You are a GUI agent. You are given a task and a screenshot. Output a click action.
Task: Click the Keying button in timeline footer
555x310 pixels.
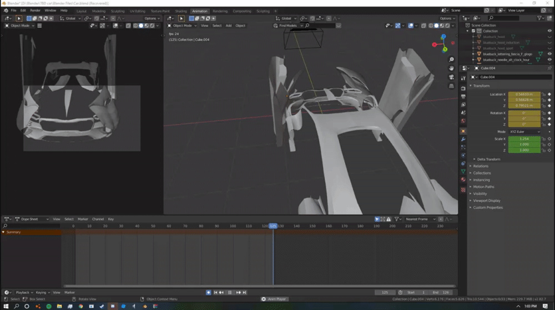tap(42, 292)
